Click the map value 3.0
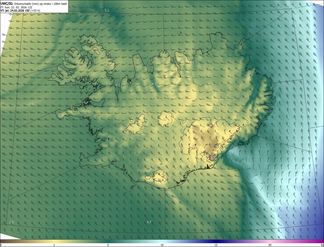324x247 pixels. [31, 104]
